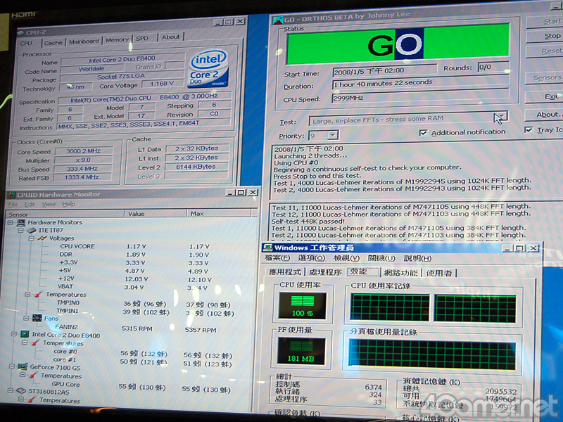Screen dimensions: 563x422
Task: Open the Test type dropdown in Orthos
Action: tap(500, 116)
